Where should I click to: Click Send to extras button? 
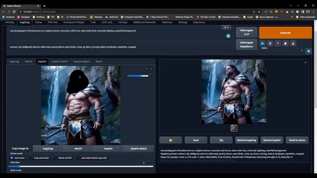click(297, 140)
